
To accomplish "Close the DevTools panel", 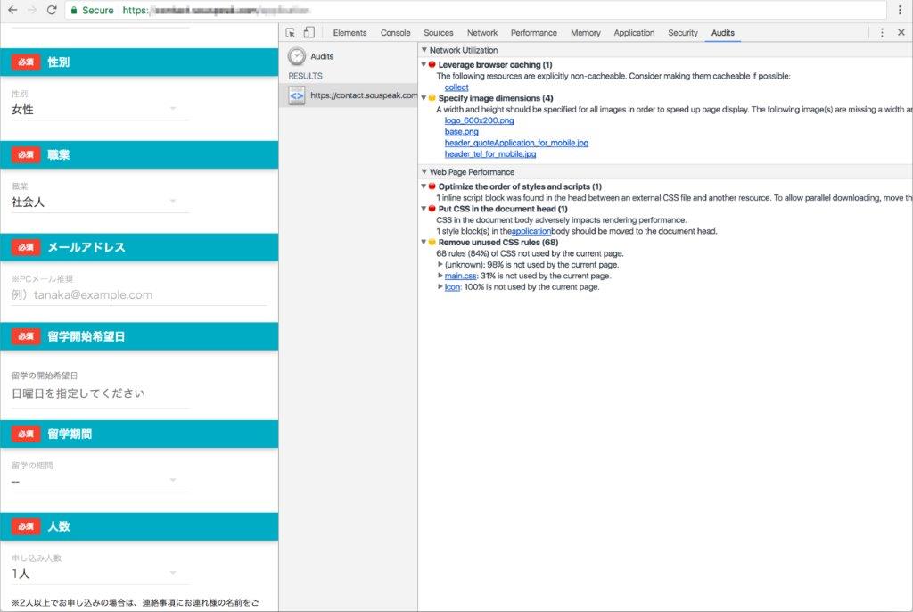I will point(901,33).
